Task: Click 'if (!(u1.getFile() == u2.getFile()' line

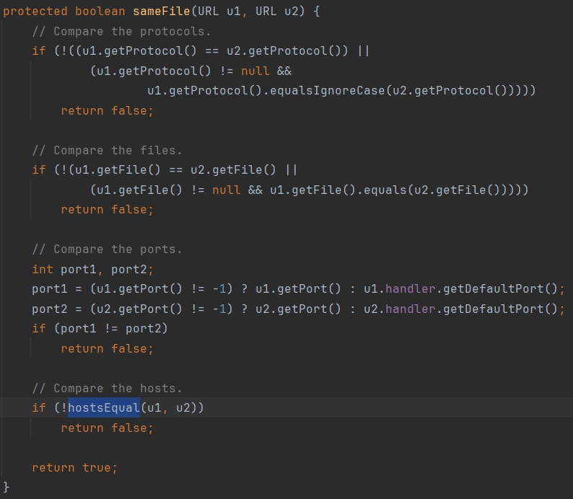Action: [x=165, y=170]
